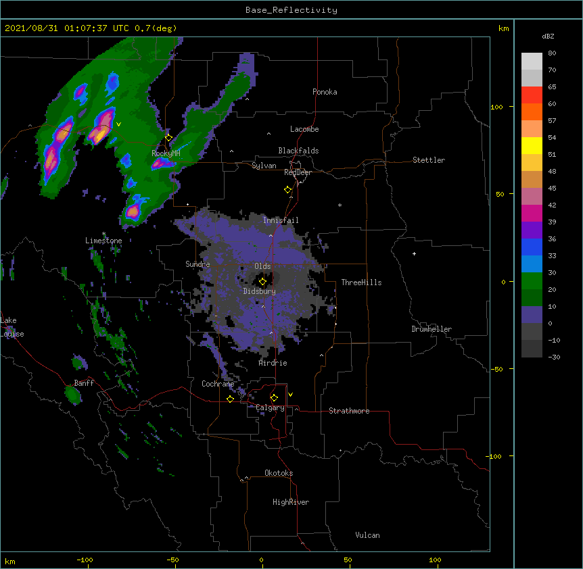This screenshot has width=583, height=569.
Task: Click the Strathmore city label
Action: tap(349, 411)
